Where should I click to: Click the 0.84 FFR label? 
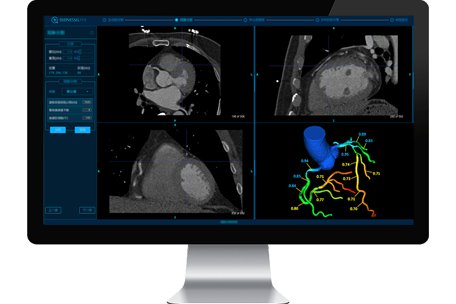tap(292, 186)
